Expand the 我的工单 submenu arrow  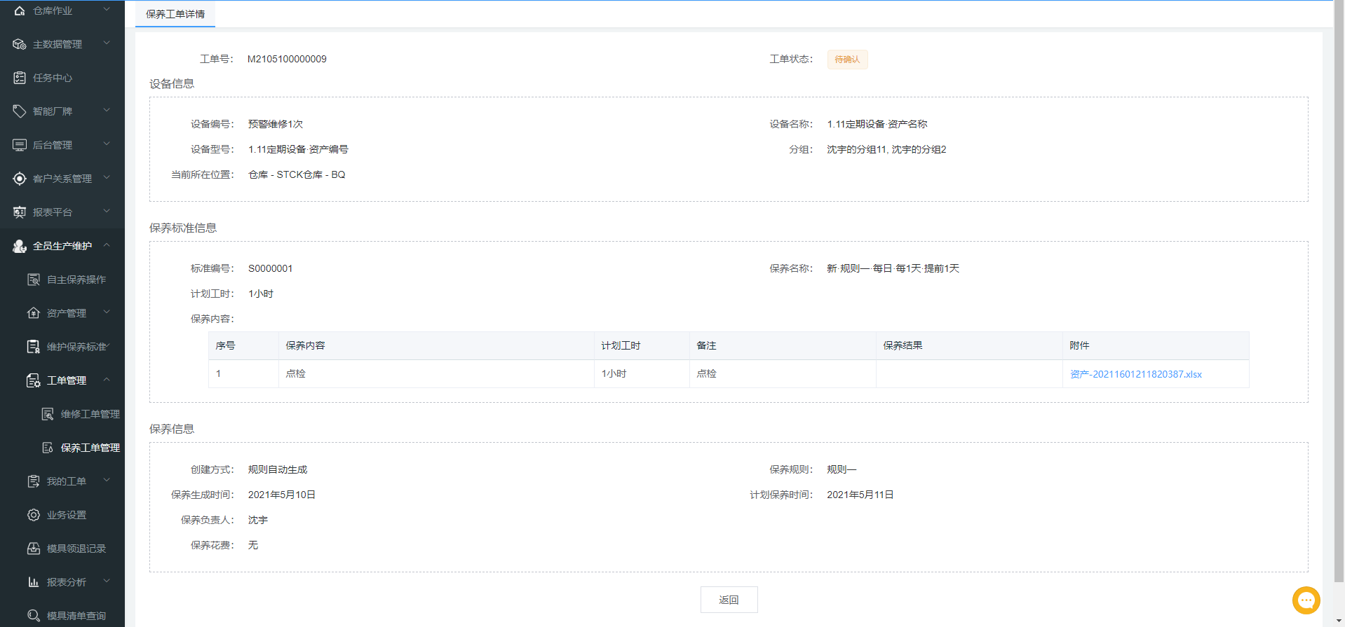[107, 481]
